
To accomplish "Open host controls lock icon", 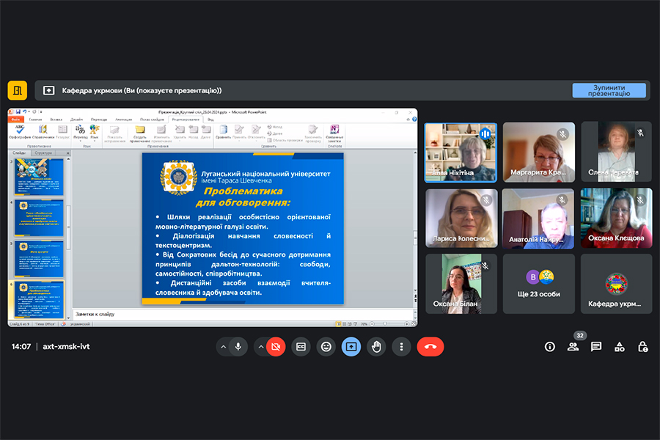I will tap(642, 347).
